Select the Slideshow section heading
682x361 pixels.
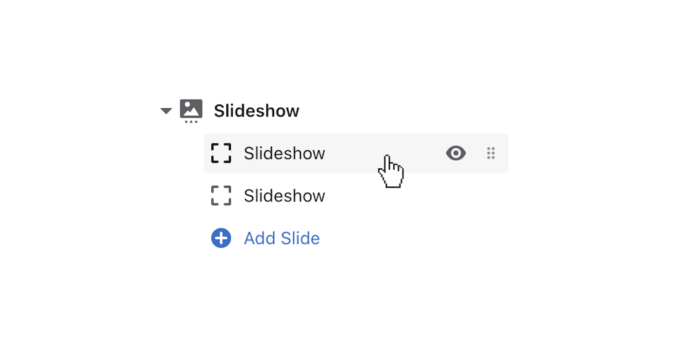pos(256,110)
